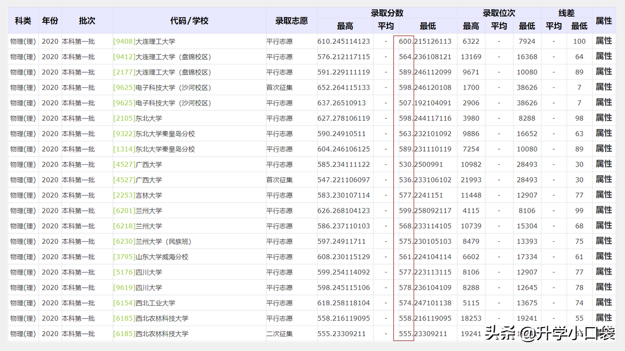Select the lowest rank value 17334
Viewport: 625px width, 351px height.
click(x=527, y=257)
